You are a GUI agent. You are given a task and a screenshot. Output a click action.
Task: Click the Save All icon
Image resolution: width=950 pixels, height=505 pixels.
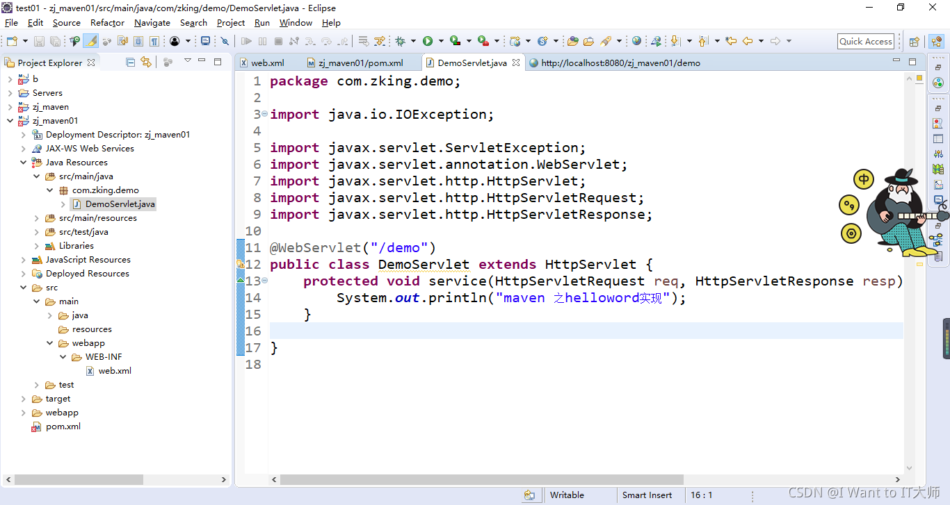tap(56, 42)
